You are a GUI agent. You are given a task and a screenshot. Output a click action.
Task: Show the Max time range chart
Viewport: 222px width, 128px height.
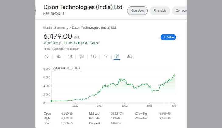click(129, 56)
